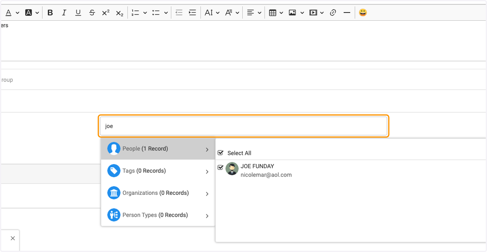Expand background color dropdown arrow
487x252 pixels.
(x=37, y=13)
